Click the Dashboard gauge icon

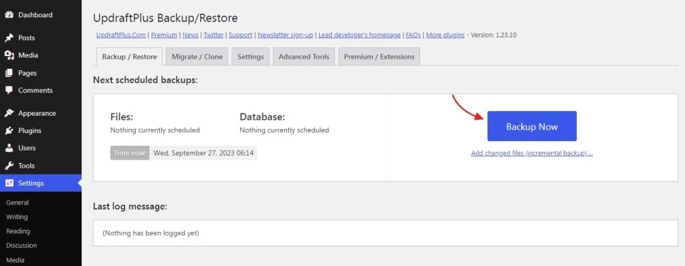coord(9,15)
